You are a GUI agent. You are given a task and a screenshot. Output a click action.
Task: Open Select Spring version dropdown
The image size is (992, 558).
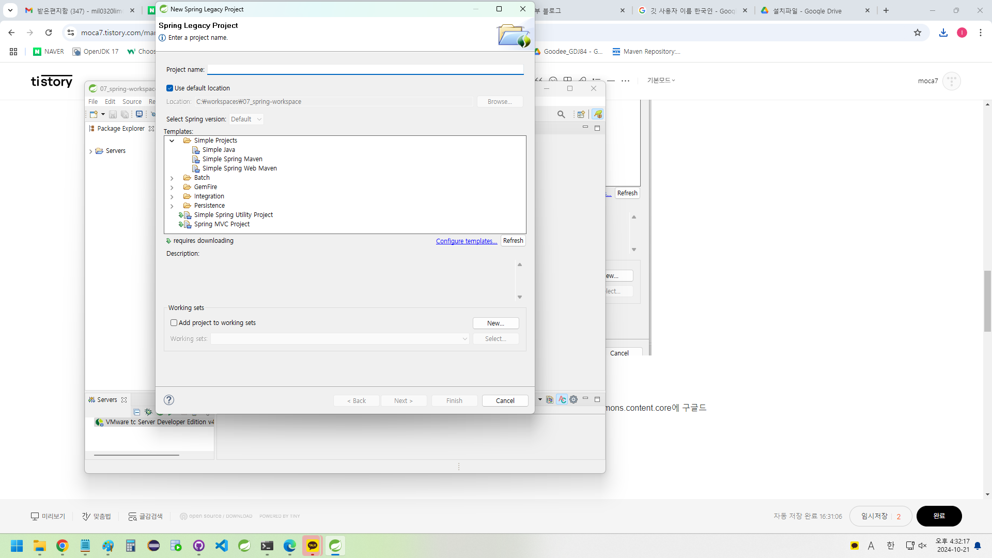pyautogui.click(x=246, y=119)
